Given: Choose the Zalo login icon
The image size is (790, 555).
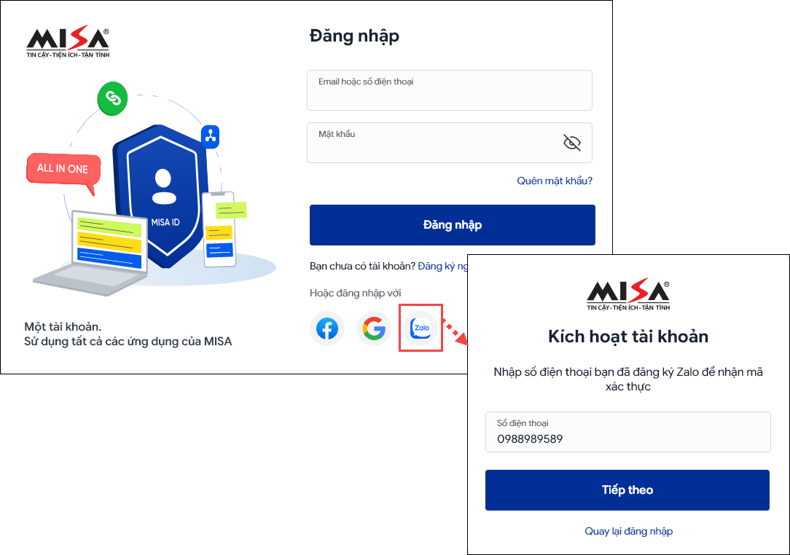Looking at the screenshot, I should (421, 328).
